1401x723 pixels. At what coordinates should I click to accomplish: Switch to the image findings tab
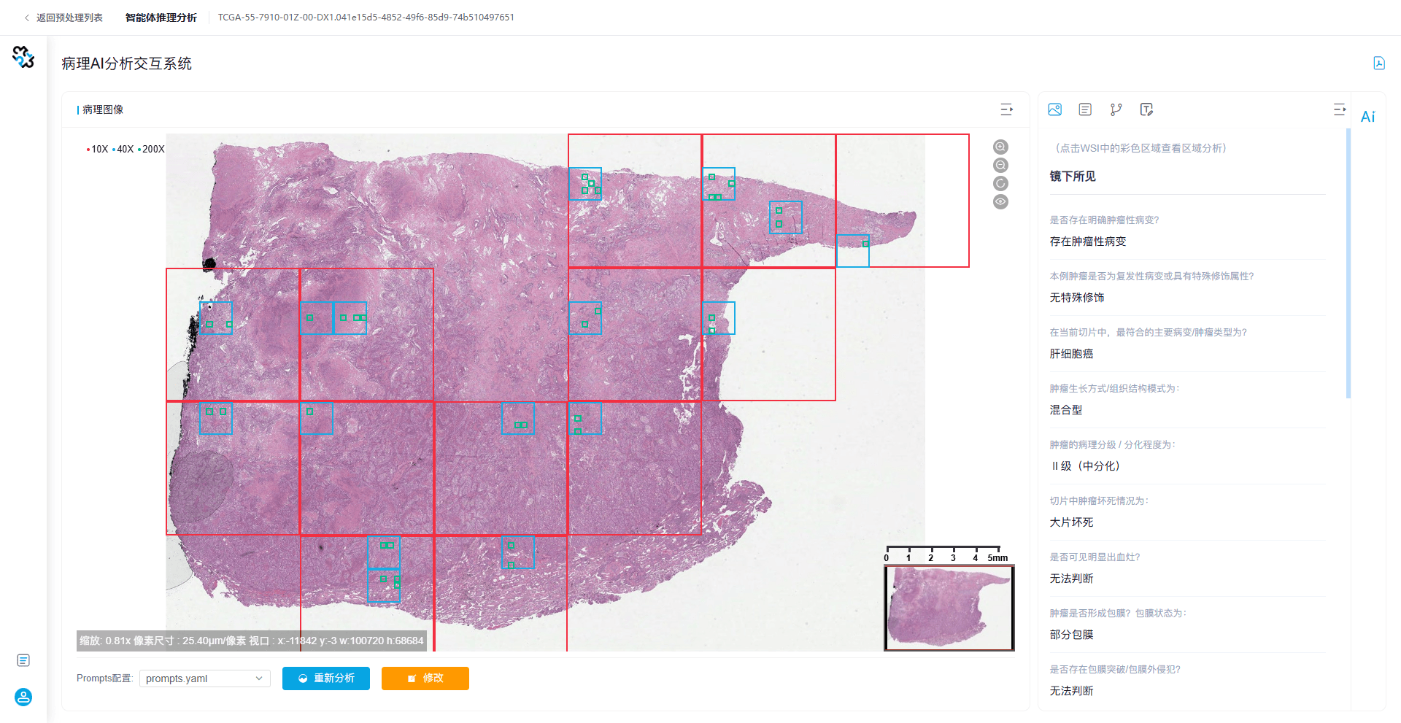1054,109
